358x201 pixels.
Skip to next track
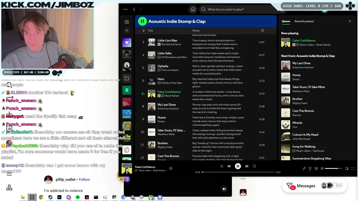247,166
